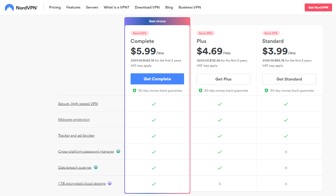Screen dimensions: 336x196
Task: Click NordLocker icon beside cloud storage
Action: click(x=110, y=183)
